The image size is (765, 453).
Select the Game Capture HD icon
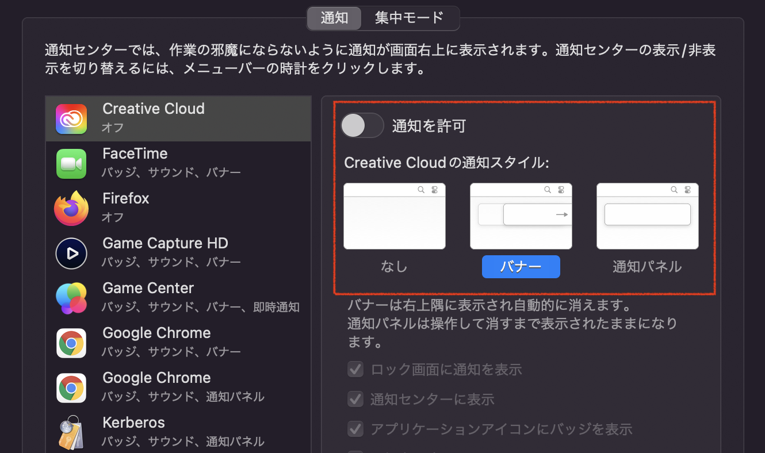(71, 254)
